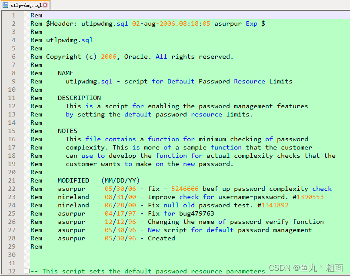Click 'Default' keyword on line 9
Screen dimensions: 350x276
click(x=181, y=81)
